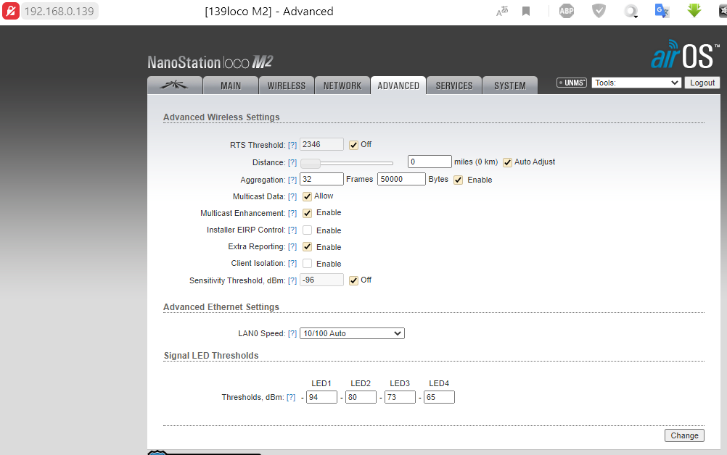Enable the Client Isolation checkbox
The height and width of the screenshot is (455, 727).
point(308,264)
